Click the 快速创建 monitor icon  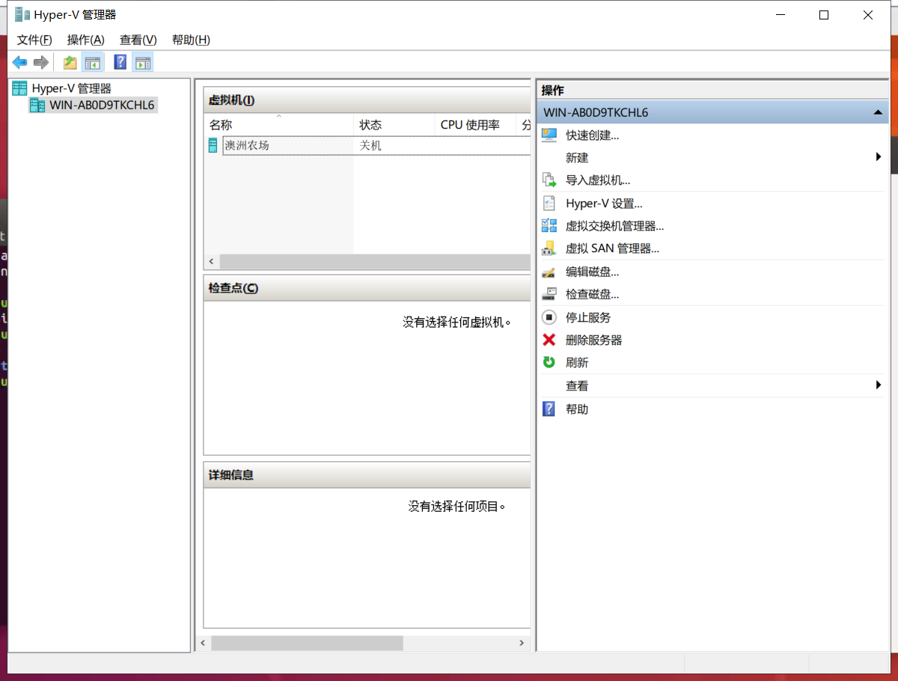[x=549, y=135]
